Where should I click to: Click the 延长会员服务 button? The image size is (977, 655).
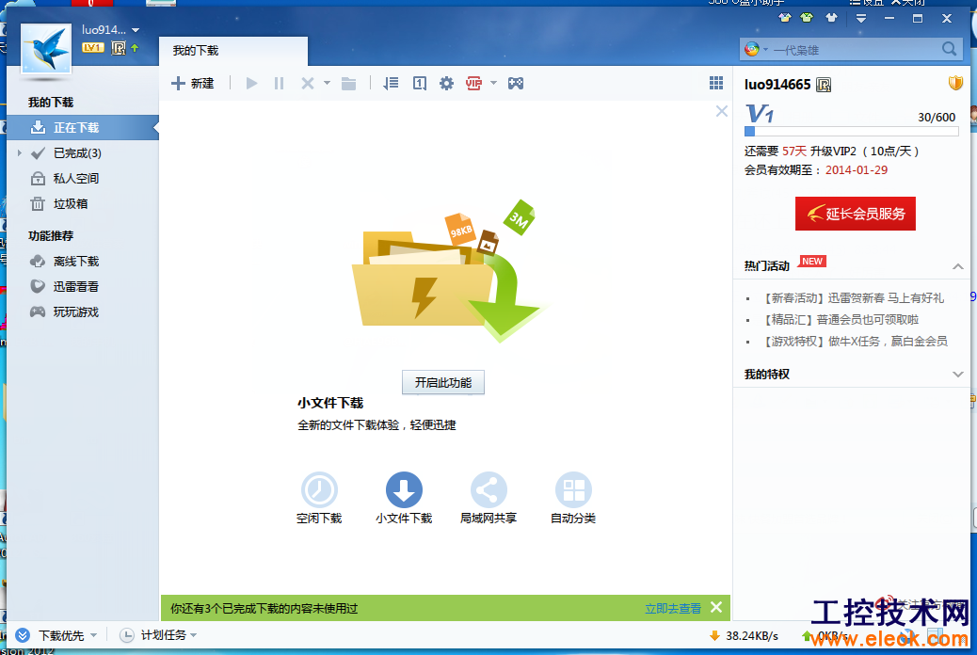[856, 214]
